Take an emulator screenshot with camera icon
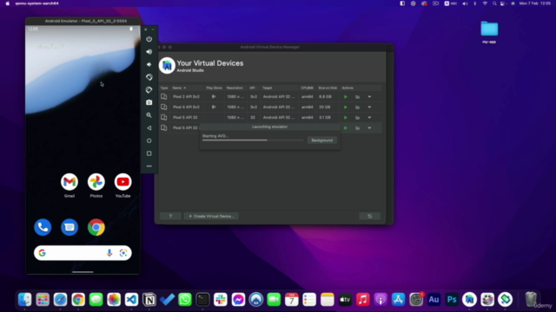Screen dimensions: 556x312 pos(149,102)
